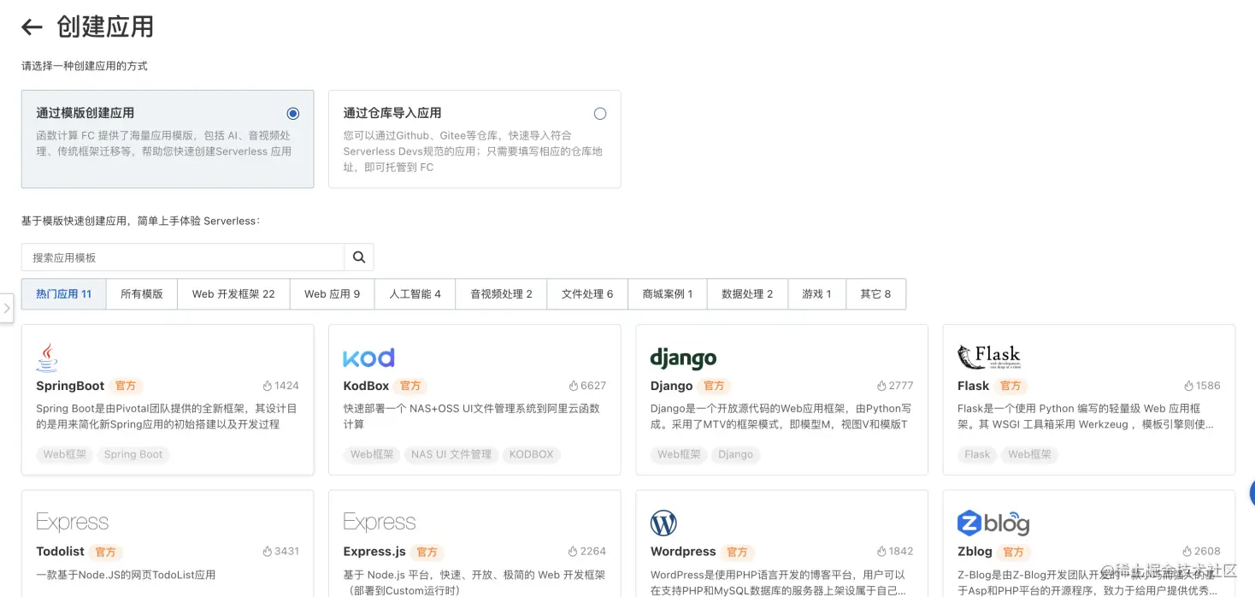Click Spring Boot tag on SpringBoot card
The height and width of the screenshot is (597, 1255).
click(x=133, y=454)
